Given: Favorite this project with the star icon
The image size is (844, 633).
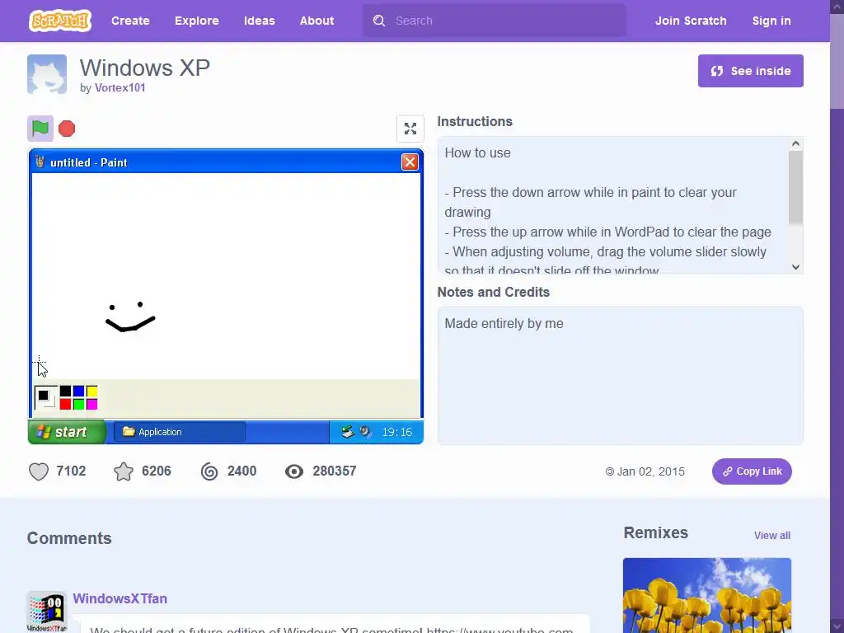Looking at the screenshot, I should point(124,471).
